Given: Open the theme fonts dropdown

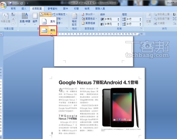Looking at the screenshot, I should (14, 19).
